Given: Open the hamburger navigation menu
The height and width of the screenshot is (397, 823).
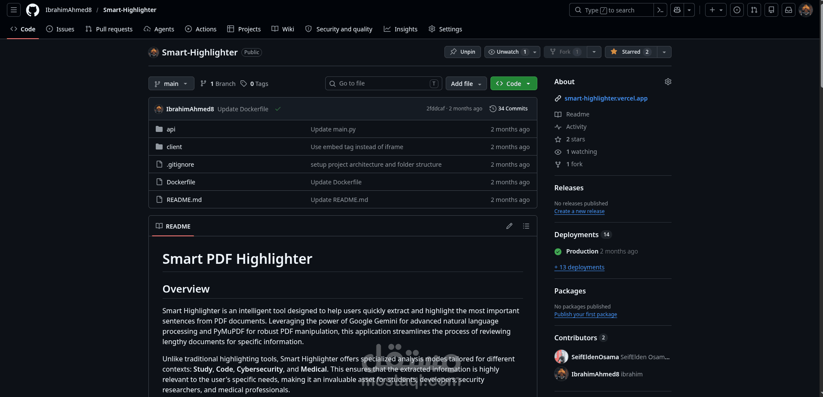Looking at the screenshot, I should pyautogui.click(x=14, y=10).
